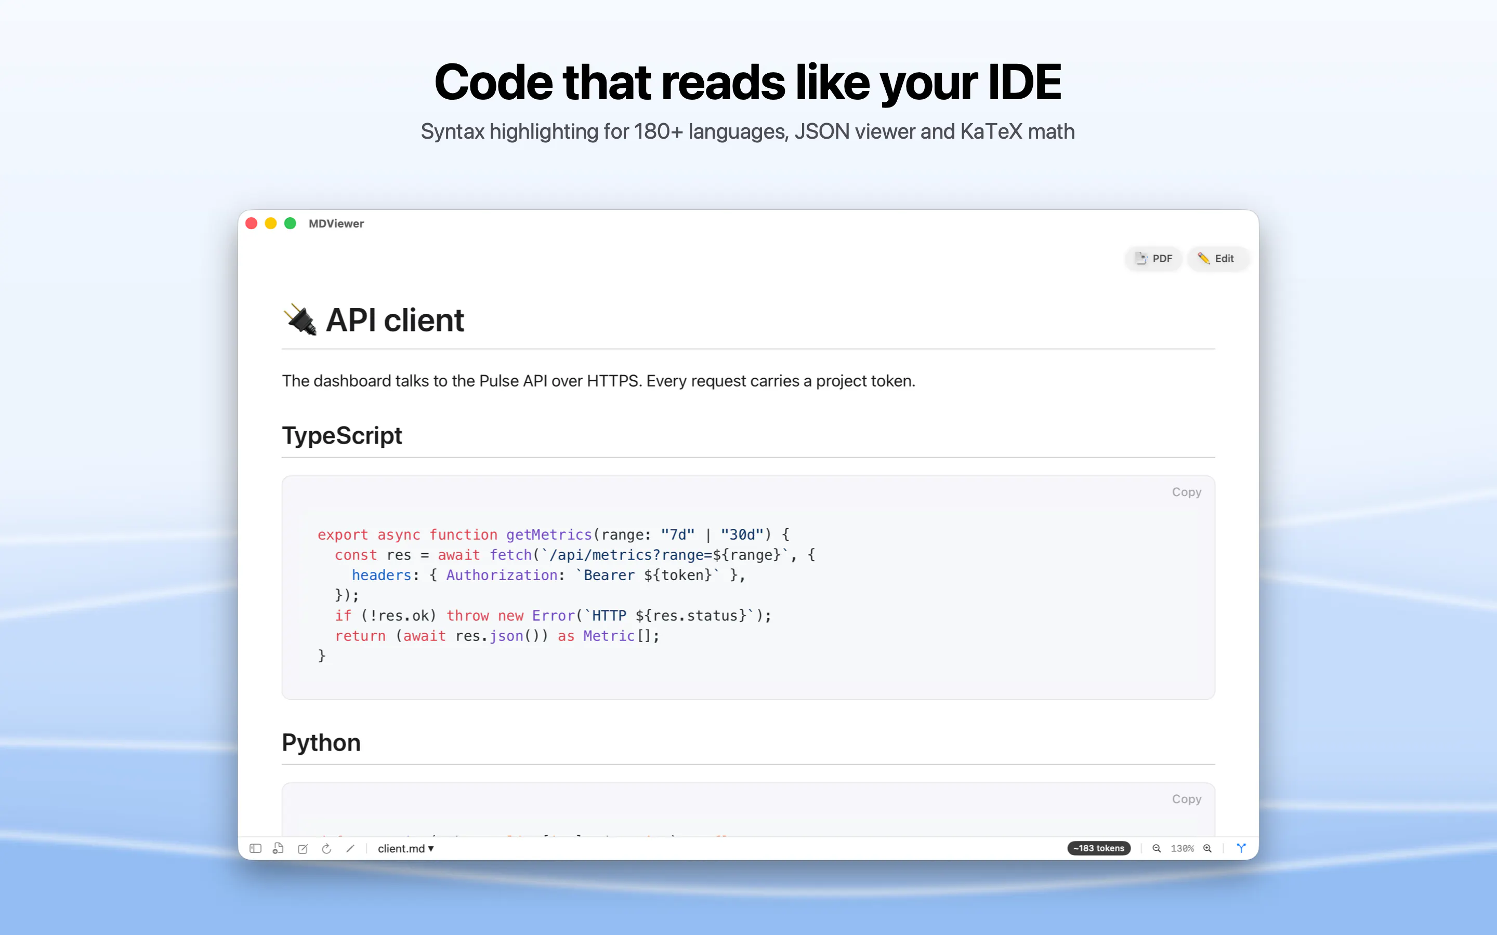The height and width of the screenshot is (935, 1497).
Task: Copy the TypeScript code block
Action: (1186, 492)
